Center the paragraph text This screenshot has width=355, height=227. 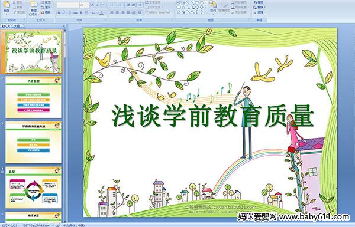point(117,12)
